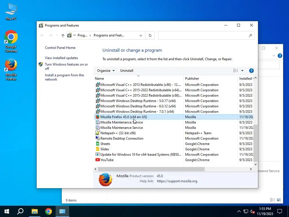
Task: Sort by the Installed On column header
Action: (246, 79)
